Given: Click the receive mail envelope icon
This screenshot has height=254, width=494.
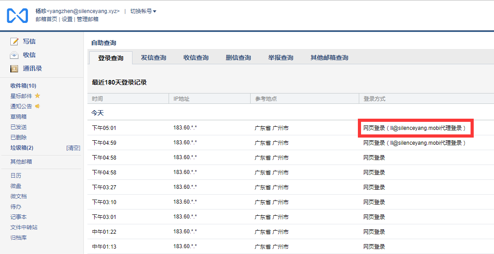Looking at the screenshot, I should click(x=14, y=55).
